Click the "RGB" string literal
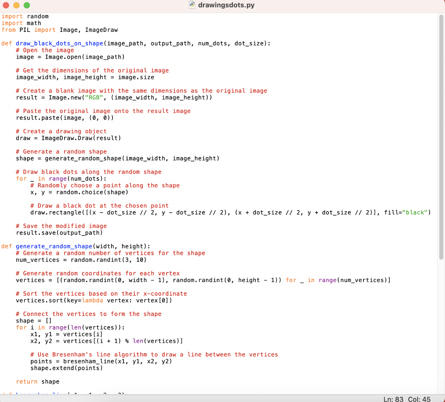The height and width of the screenshot is (402, 445). tap(94, 97)
